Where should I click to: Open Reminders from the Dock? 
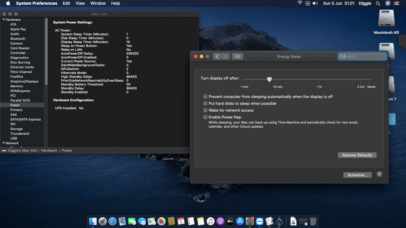191,221
